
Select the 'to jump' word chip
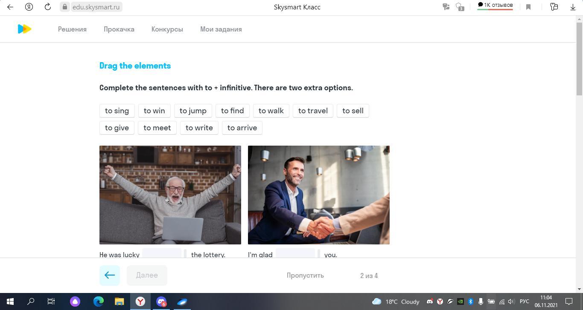pos(193,111)
